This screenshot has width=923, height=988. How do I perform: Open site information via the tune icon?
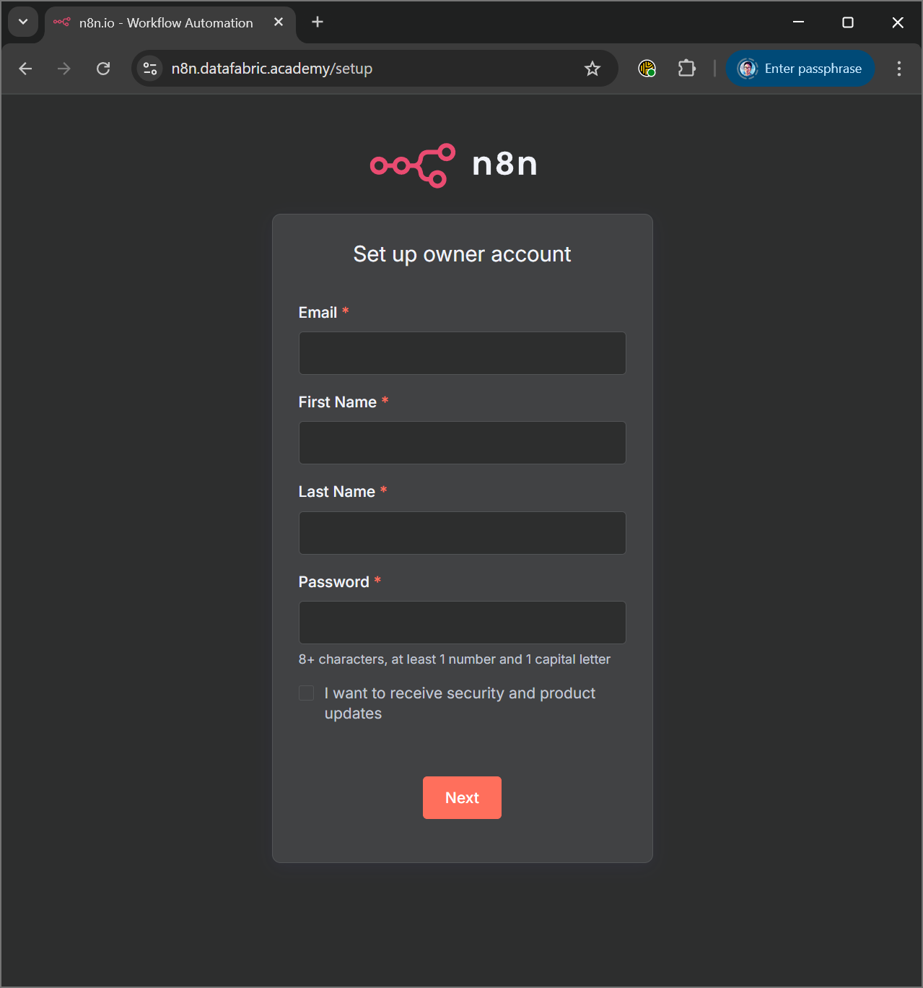pos(150,68)
